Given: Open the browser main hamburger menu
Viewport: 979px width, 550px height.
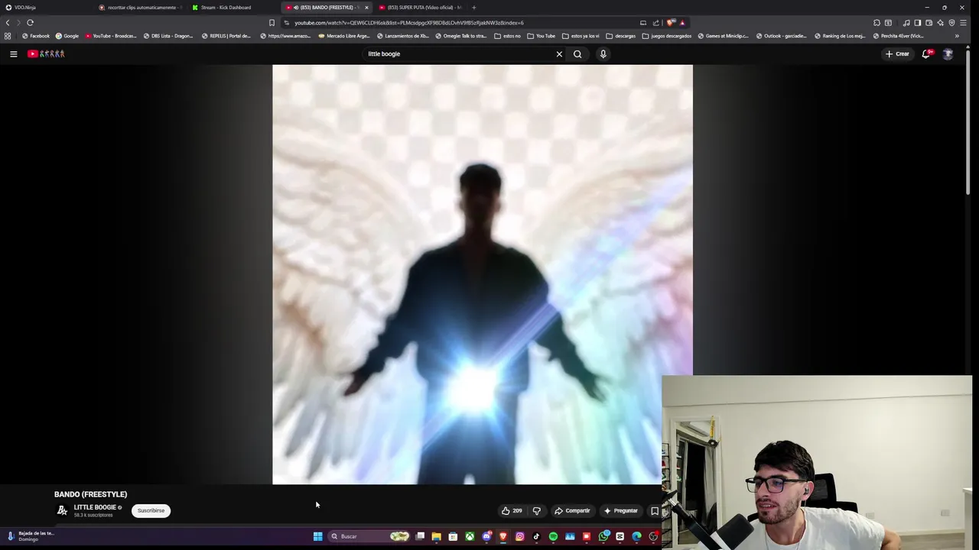Looking at the screenshot, I should pyautogui.click(x=963, y=22).
